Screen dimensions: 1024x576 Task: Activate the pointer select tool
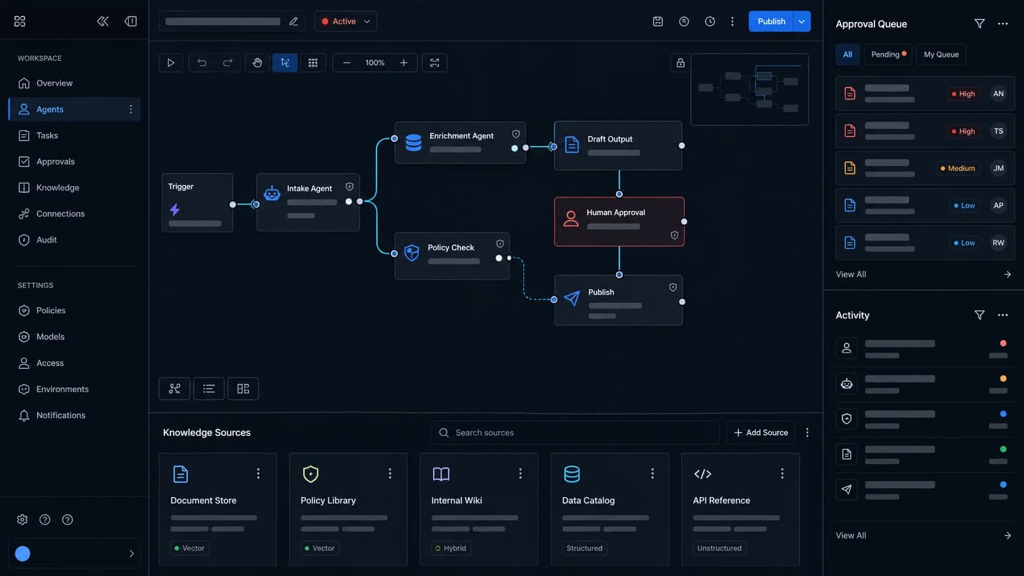(x=285, y=62)
